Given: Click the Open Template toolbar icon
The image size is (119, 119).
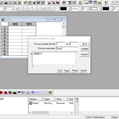Looking at the screenshot, I should pyautogui.click(x=29, y=2).
